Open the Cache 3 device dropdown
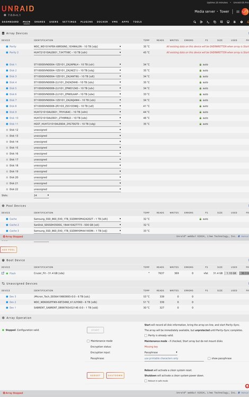The image size is (249, 397). (77, 231)
